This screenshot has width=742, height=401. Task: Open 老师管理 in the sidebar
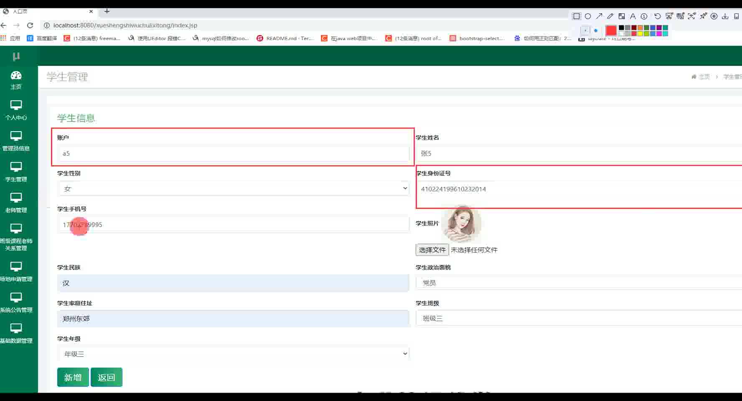[x=16, y=203]
